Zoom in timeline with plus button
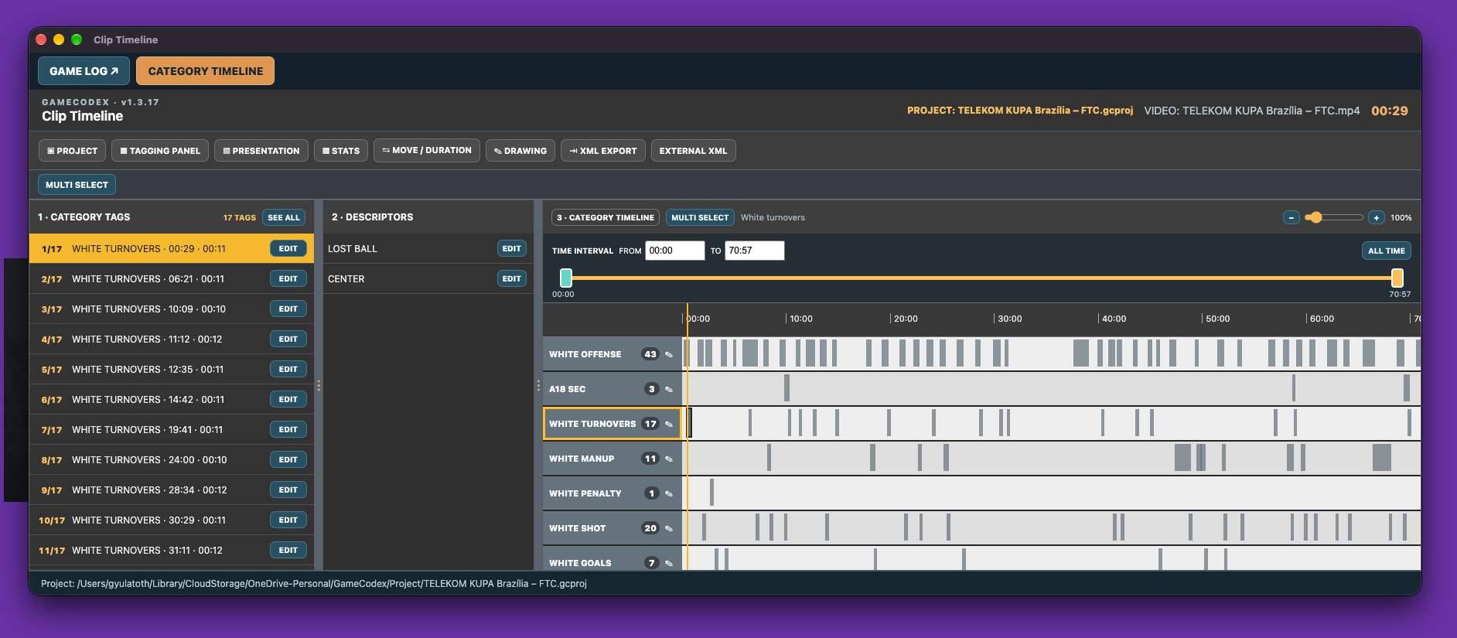 tap(1376, 217)
